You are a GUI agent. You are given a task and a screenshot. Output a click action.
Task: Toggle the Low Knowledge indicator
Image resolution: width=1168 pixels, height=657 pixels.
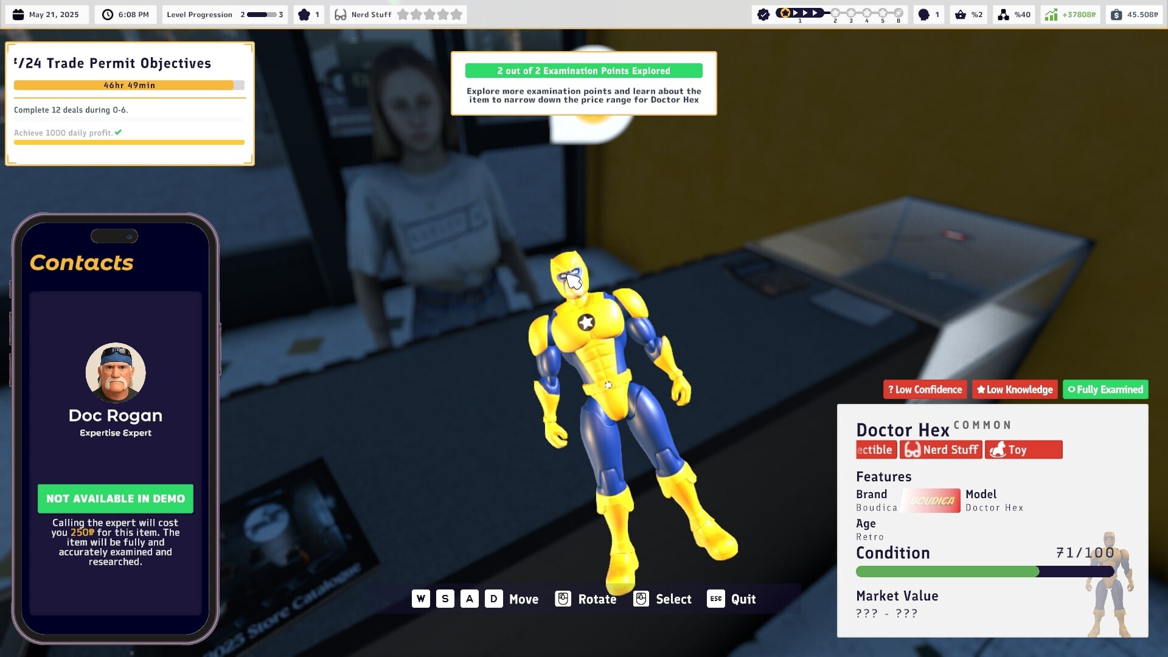click(1015, 389)
